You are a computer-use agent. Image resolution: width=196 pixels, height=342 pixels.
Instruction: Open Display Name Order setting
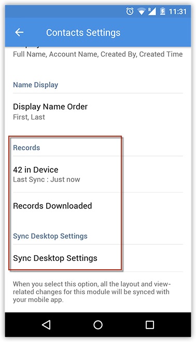click(x=98, y=111)
